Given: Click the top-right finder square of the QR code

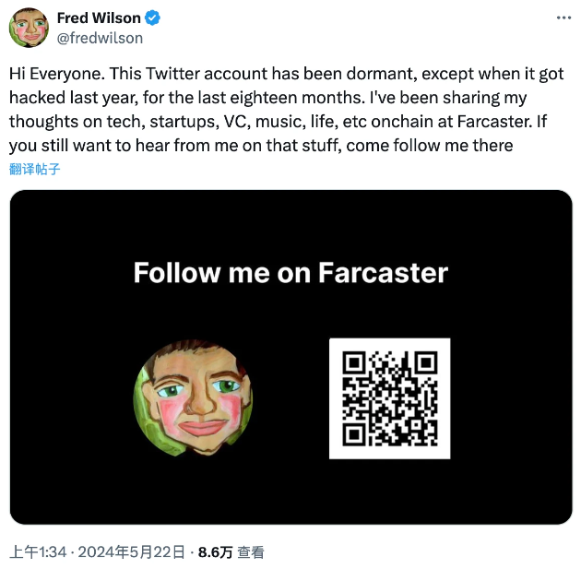Looking at the screenshot, I should [x=424, y=364].
